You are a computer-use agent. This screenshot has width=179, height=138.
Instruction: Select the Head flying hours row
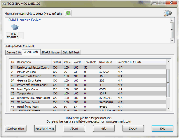tap(88, 106)
